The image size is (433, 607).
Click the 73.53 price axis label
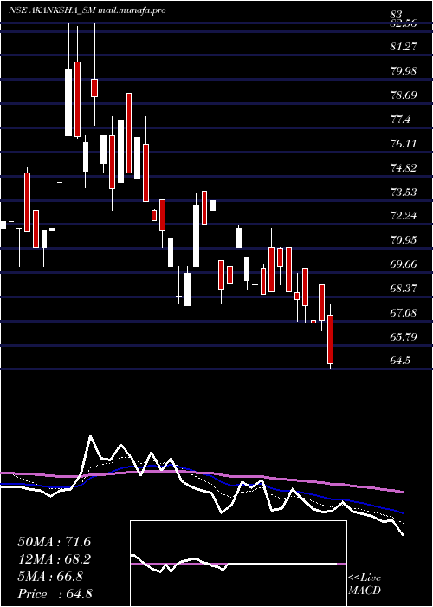404,192
